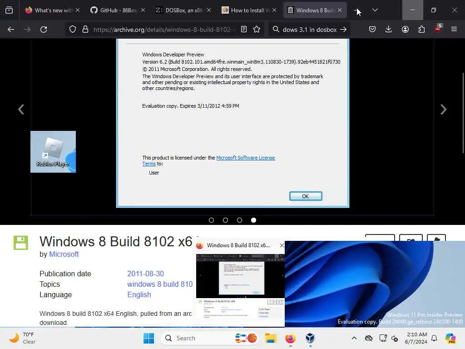
Task: Open the muted volume tray icon
Action: [x=395, y=338]
